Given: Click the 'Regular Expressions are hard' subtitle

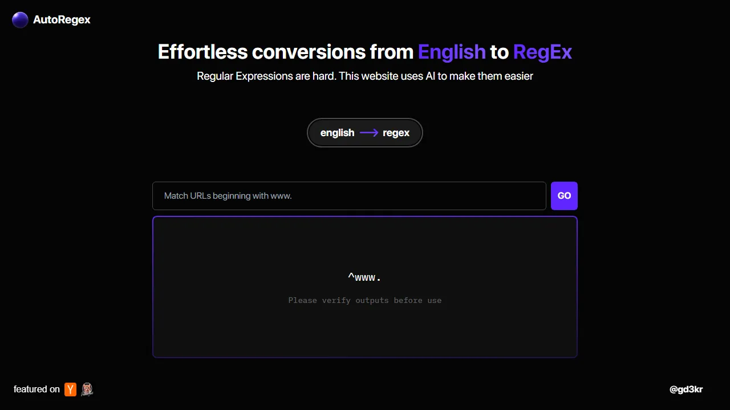Looking at the screenshot, I should [x=365, y=76].
